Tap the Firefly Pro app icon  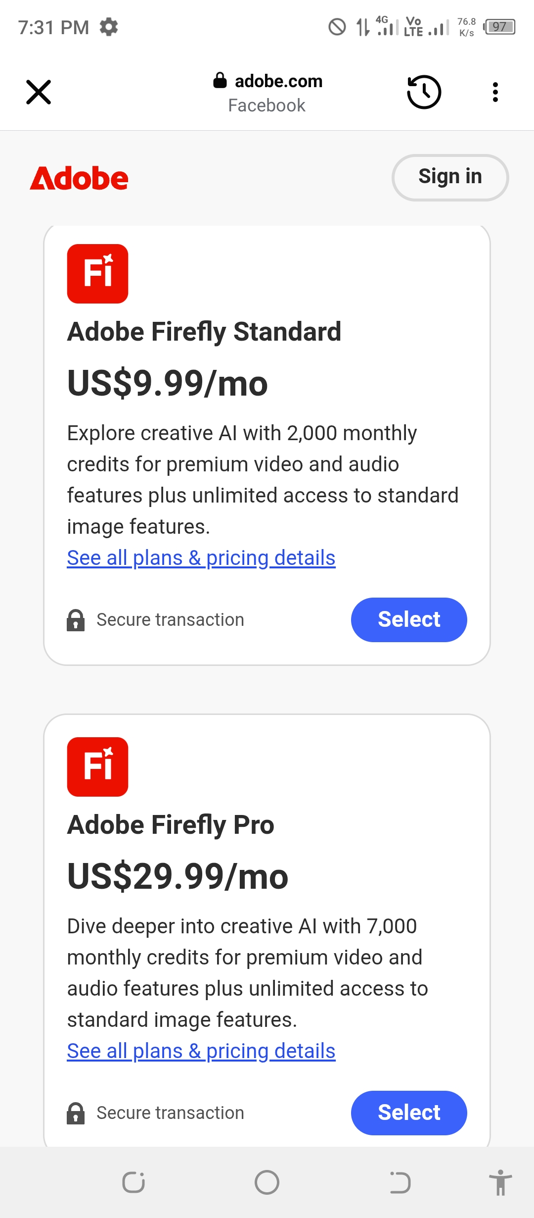pos(97,766)
